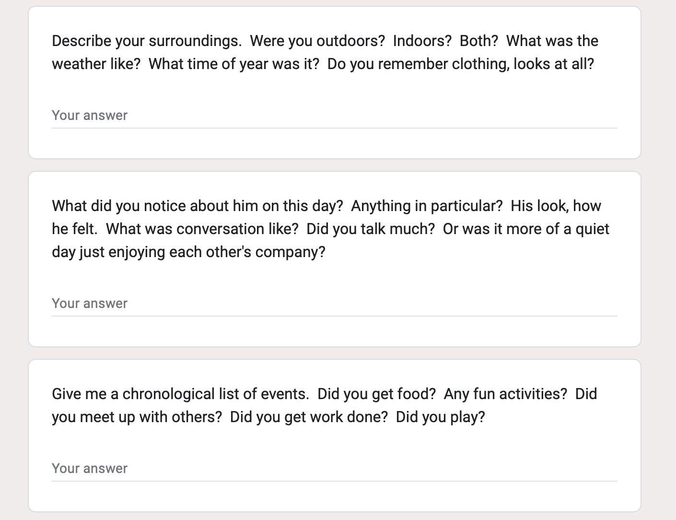Focus the answer field about noticing him

click(x=334, y=304)
